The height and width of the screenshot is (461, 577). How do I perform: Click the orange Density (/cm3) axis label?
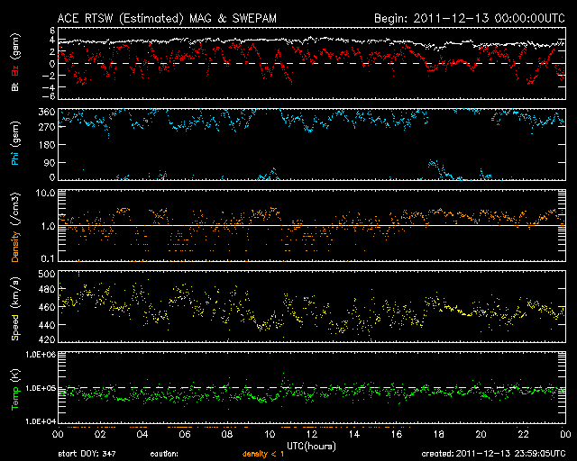(15, 226)
